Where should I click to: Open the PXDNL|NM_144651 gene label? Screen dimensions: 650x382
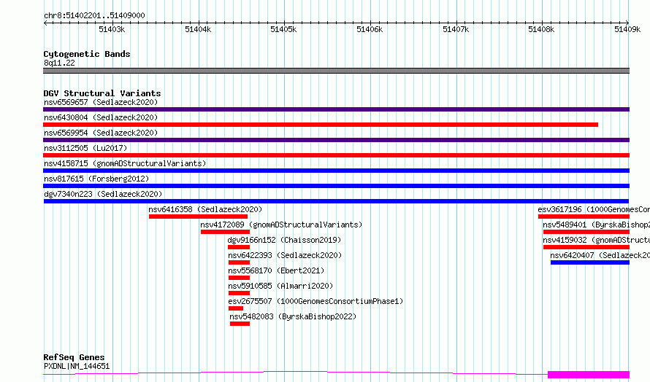[77, 366]
